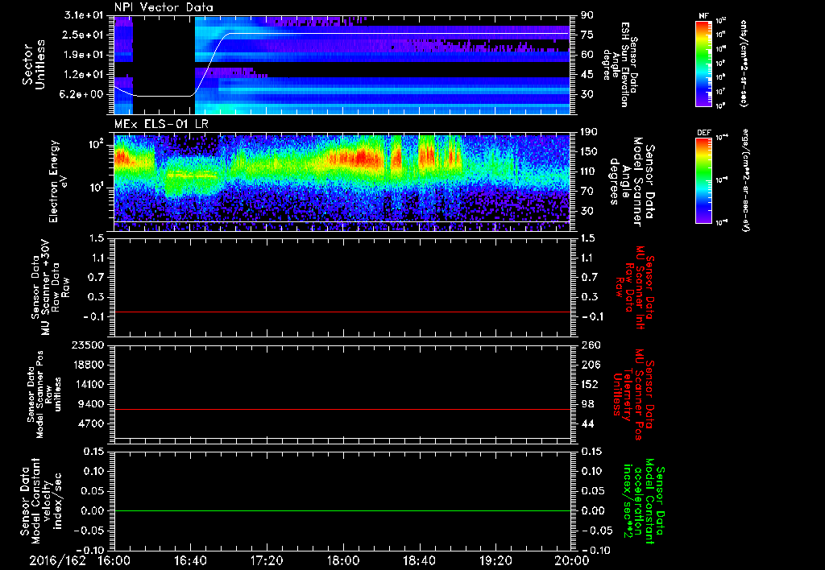Select the 'NPI Vector Data' panel title
The image size is (825, 570).
pyautogui.click(x=164, y=7)
